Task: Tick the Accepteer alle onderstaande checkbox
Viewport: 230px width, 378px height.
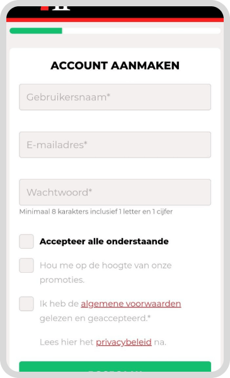Action: (26, 241)
